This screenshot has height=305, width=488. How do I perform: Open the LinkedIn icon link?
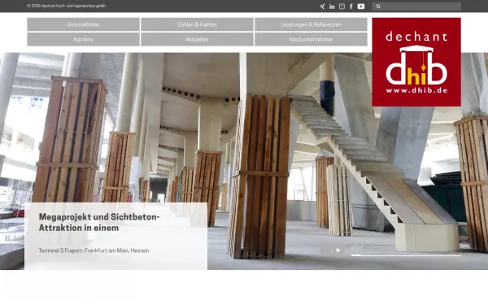(x=332, y=7)
